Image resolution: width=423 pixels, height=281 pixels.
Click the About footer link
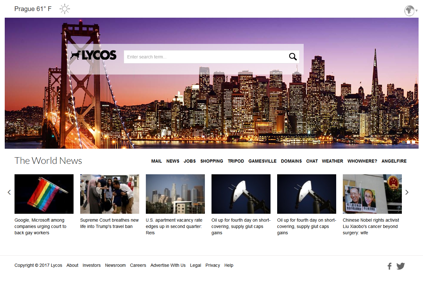click(72, 265)
